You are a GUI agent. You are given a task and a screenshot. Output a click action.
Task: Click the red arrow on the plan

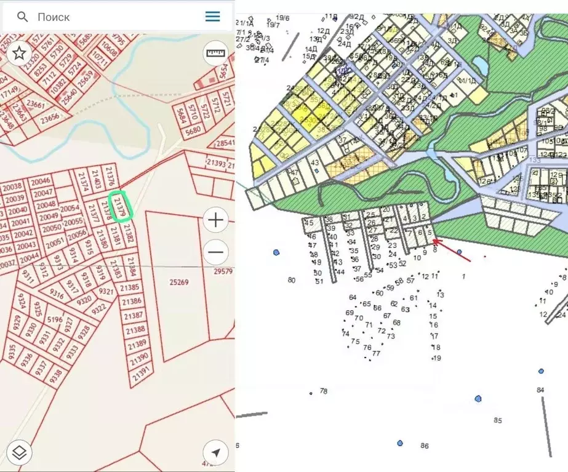(454, 250)
